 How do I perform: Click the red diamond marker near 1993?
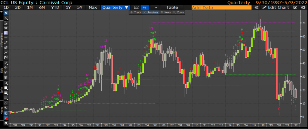(x=58, y=92)
